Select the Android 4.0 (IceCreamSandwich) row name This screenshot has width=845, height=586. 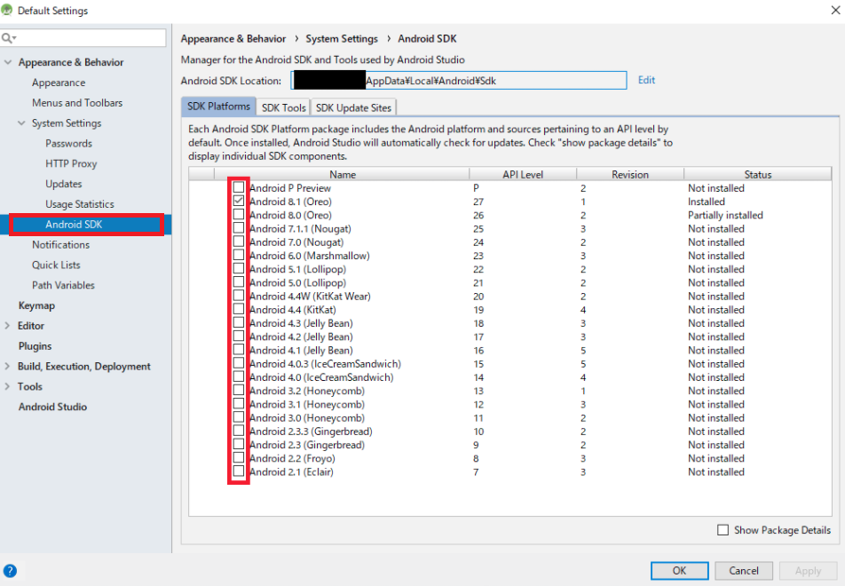point(321,376)
